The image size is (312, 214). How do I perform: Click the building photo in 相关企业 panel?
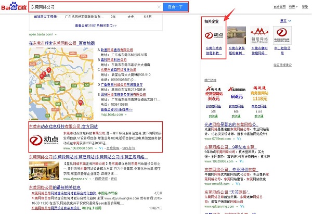237,35
